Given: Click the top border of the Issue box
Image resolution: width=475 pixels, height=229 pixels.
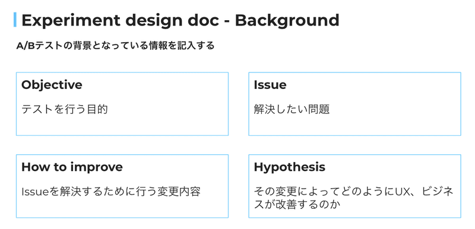Looking at the screenshot, I should click(354, 72).
